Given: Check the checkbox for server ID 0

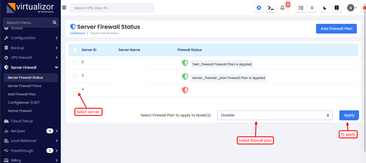Looking at the screenshot, I should (75, 63).
